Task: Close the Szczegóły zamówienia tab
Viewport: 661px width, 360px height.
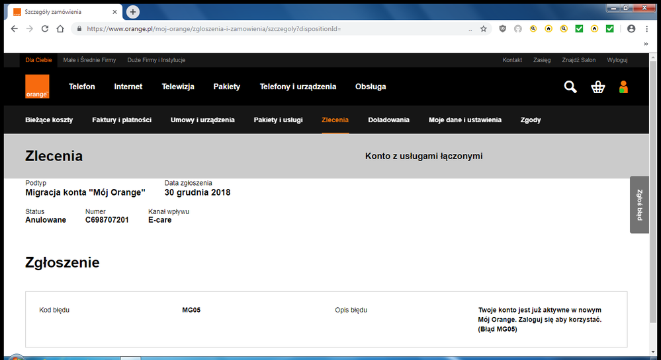Action: (x=114, y=12)
